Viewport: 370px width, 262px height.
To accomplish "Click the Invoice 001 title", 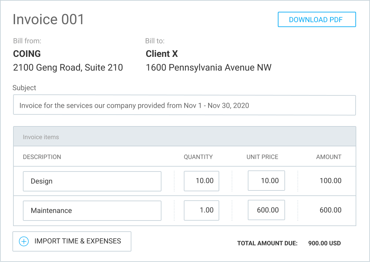I will pyautogui.click(x=48, y=20).
